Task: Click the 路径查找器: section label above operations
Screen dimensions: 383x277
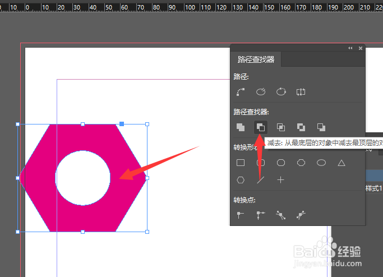Action: pos(251,112)
